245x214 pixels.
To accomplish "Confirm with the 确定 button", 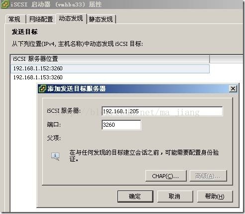I will point(135,197).
